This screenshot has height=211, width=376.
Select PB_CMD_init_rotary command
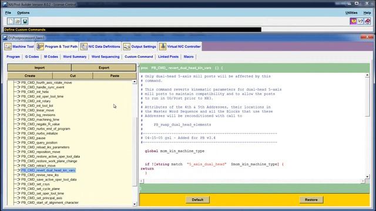pos(36,101)
